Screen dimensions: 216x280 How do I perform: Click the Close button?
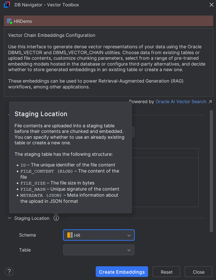pyautogui.click(x=198, y=272)
